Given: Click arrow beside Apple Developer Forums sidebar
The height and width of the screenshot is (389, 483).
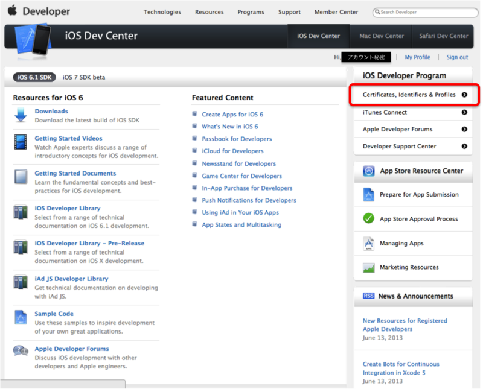Looking at the screenshot, I should pos(464,129).
